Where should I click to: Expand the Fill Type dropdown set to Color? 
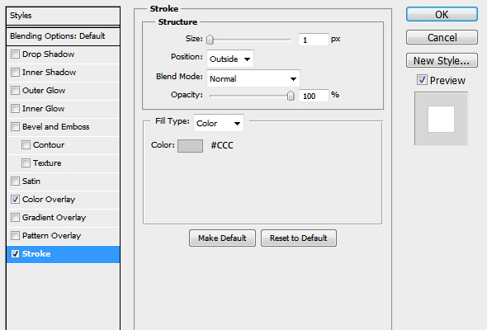[x=219, y=123]
